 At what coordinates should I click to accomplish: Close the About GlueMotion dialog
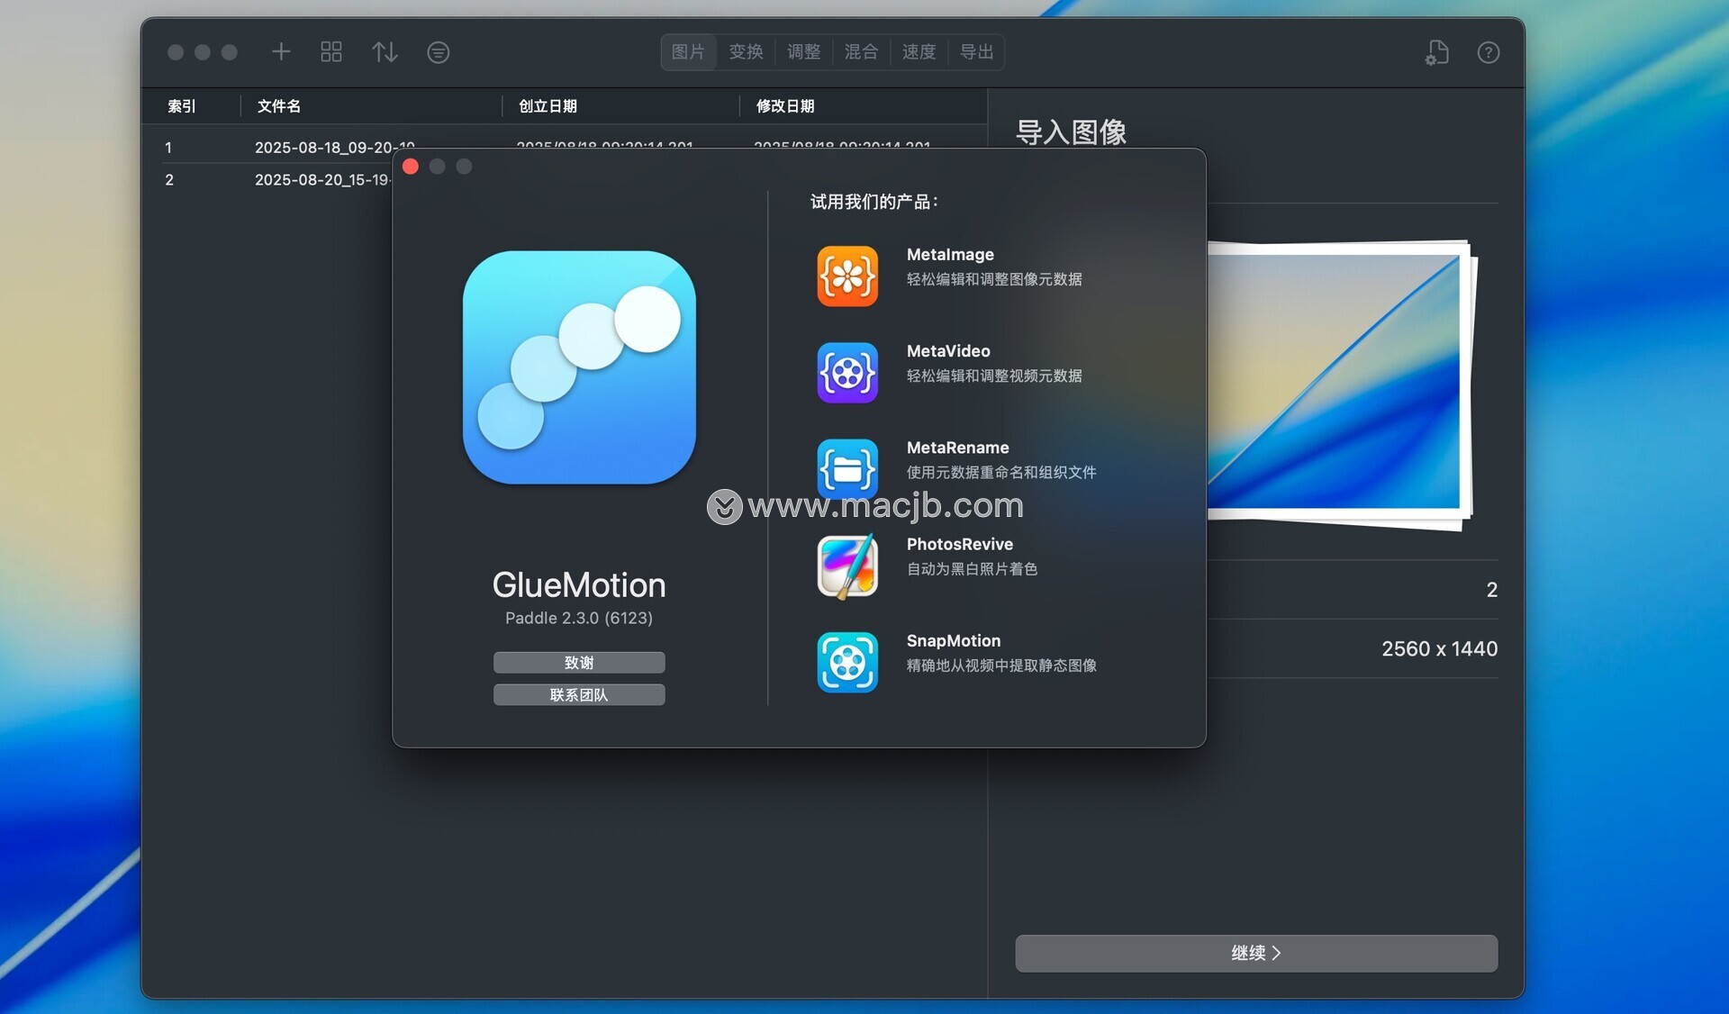(x=411, y=167)
